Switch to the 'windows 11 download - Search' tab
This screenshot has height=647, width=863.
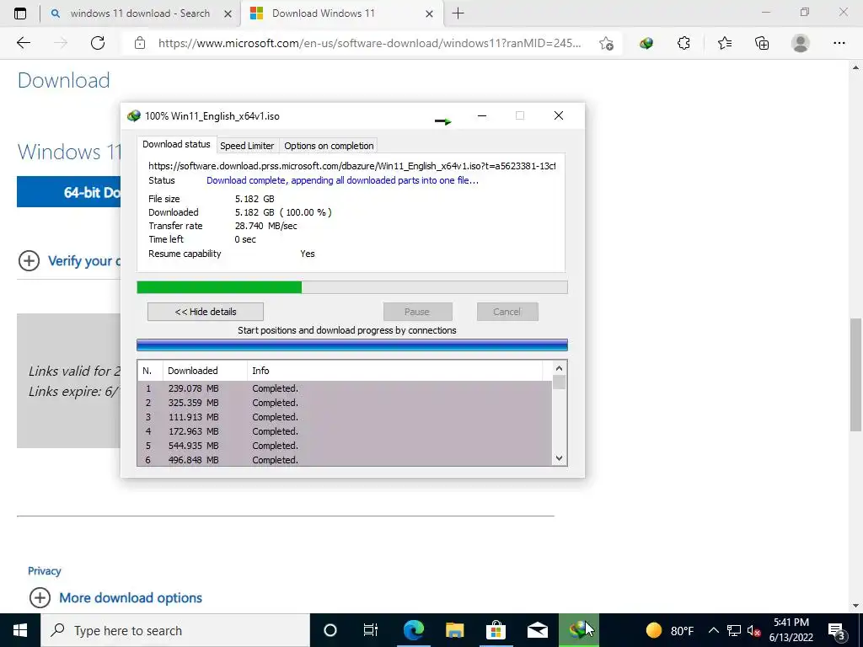140,13
